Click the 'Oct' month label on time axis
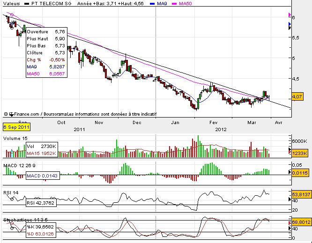Screen dimensions: 312x243 click(61, 123)
